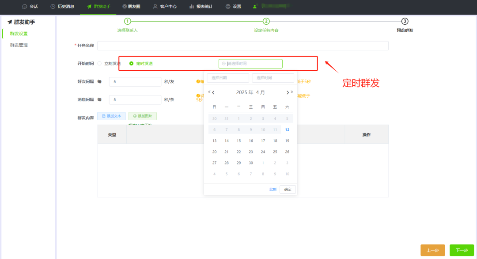Click the 添加文本 button
477x259 pixels.
(x=111, y=116)
